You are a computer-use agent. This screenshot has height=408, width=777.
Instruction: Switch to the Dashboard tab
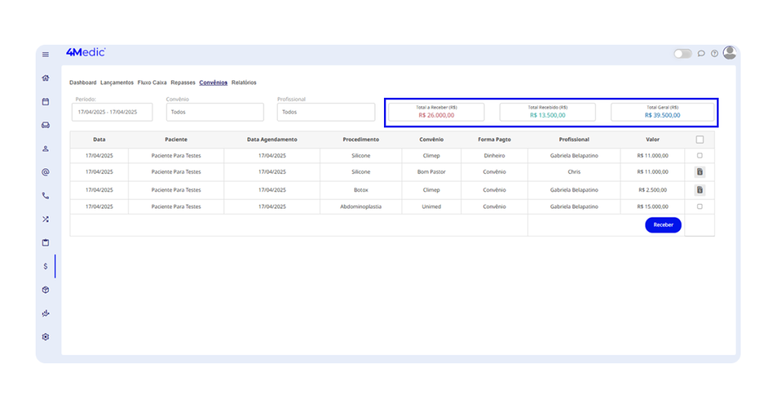(83, 83)
